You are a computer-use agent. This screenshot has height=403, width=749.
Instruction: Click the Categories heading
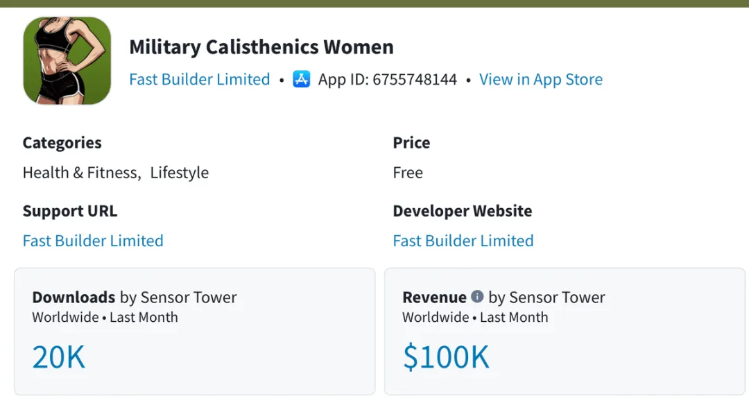[62, 143]
